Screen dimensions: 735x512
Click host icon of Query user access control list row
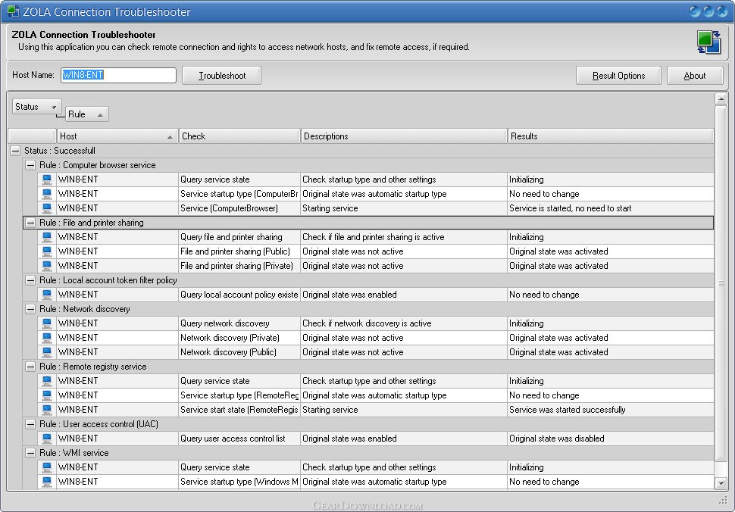47,439
